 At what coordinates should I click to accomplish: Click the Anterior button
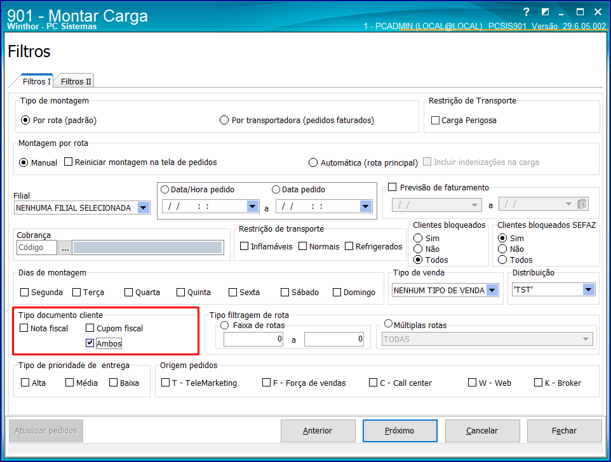coord(318,431)
